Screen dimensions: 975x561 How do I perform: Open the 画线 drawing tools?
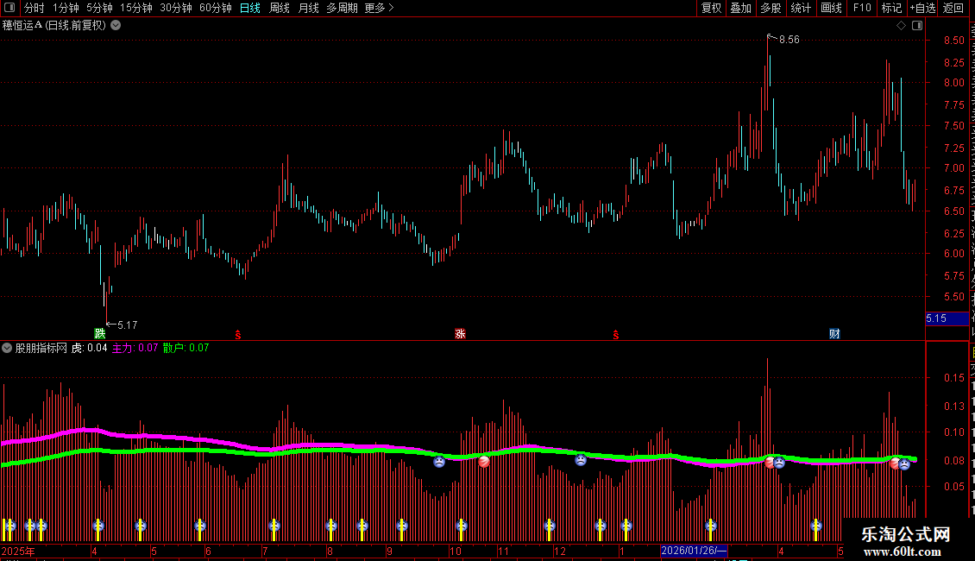click(831, 8)
